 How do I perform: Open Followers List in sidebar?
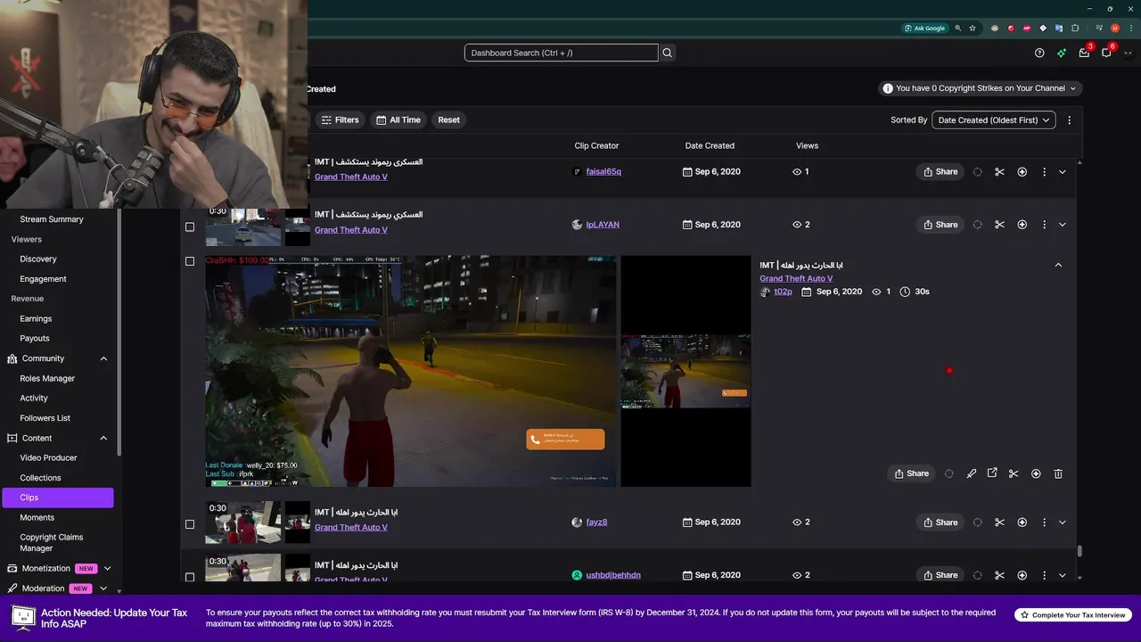pyautogui.click(x=45, y=418)
